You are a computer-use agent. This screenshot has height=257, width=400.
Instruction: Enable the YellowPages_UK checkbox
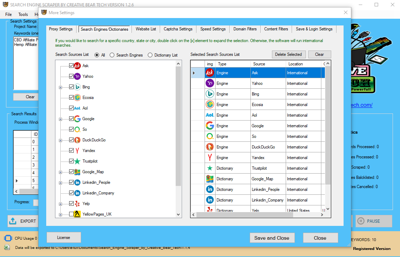coord(72,214)
